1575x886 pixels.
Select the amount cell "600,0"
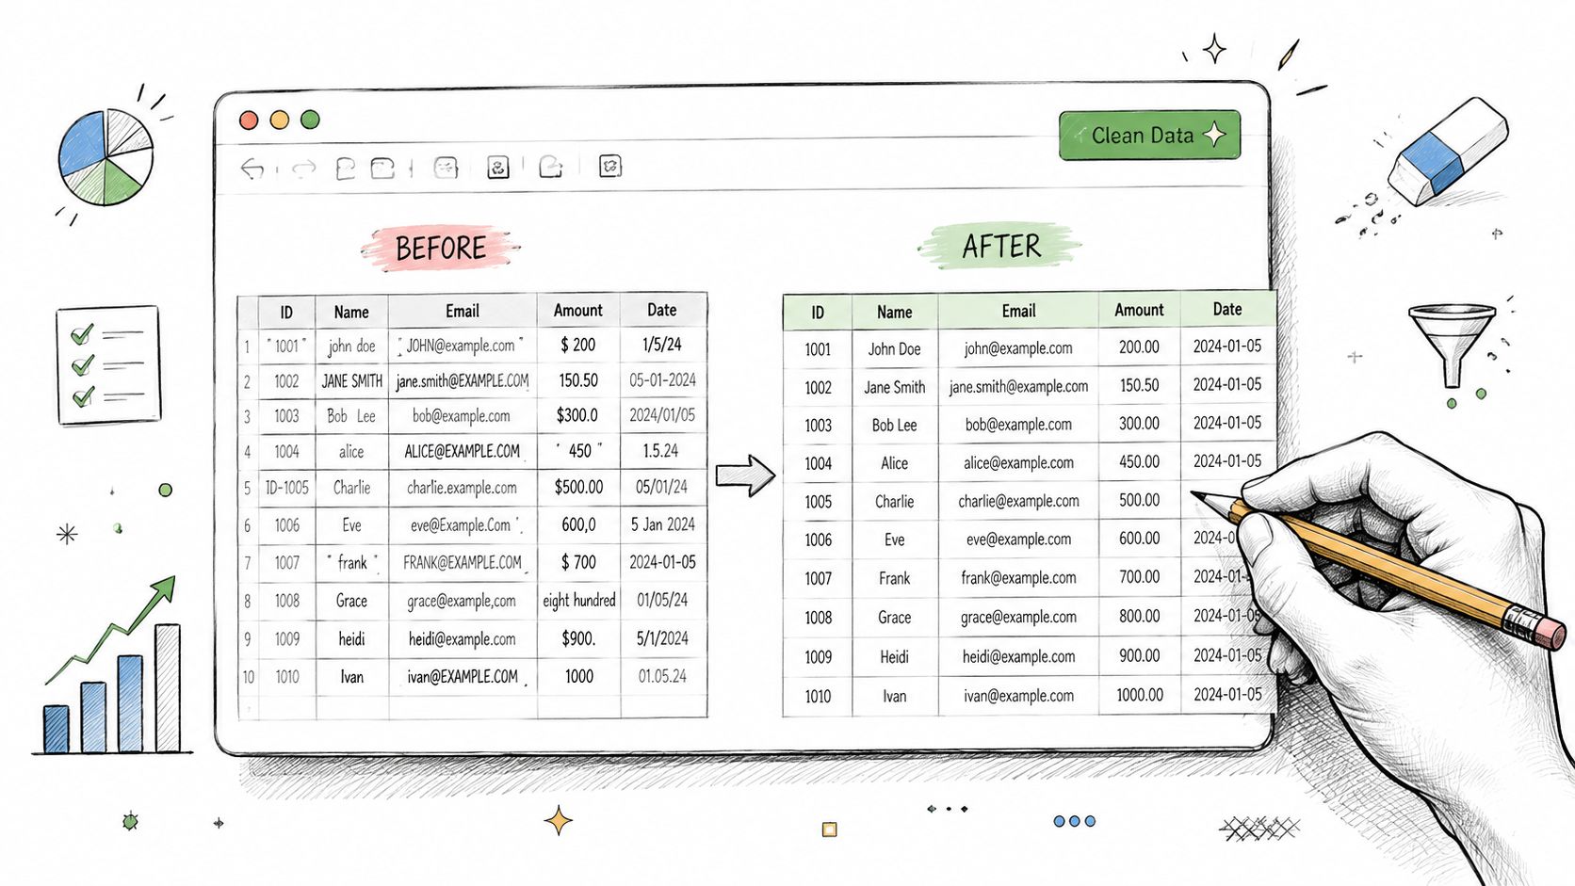(x=578, y=524)
